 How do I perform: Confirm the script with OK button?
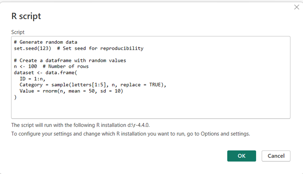(241, 156)
